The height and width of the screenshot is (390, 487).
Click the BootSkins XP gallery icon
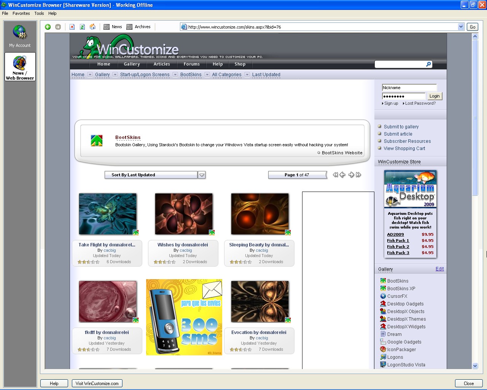(x=383, y=288)
